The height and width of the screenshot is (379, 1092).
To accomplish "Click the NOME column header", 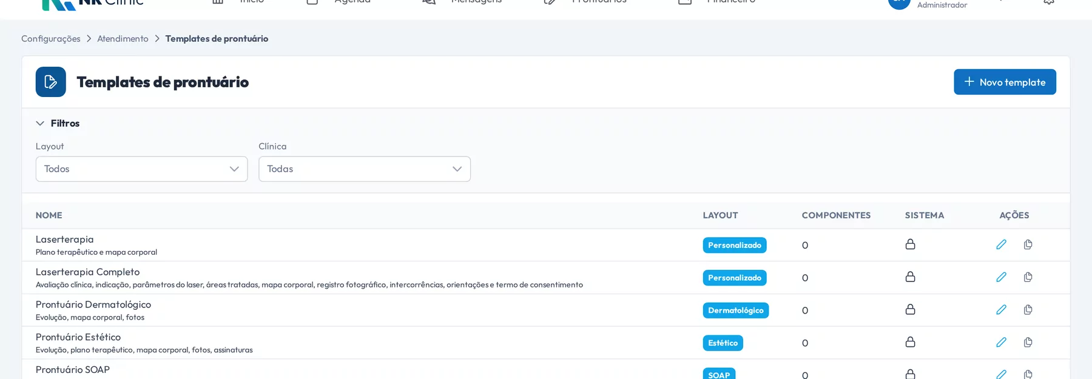I will click(x=49, y=215).
